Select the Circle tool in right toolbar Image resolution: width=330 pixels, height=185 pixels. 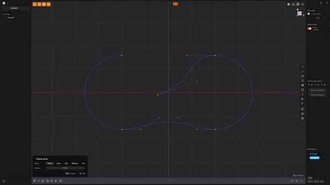click(x=303, y=76)
